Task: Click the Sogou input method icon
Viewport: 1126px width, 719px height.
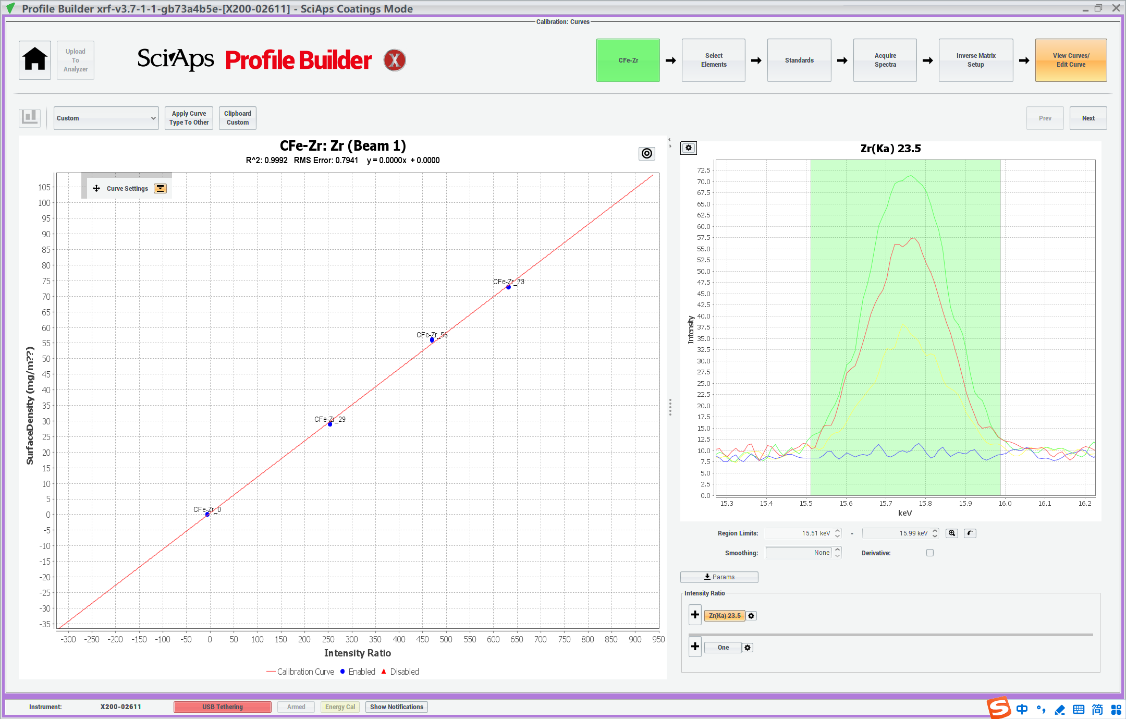Action: pos(999,708)
